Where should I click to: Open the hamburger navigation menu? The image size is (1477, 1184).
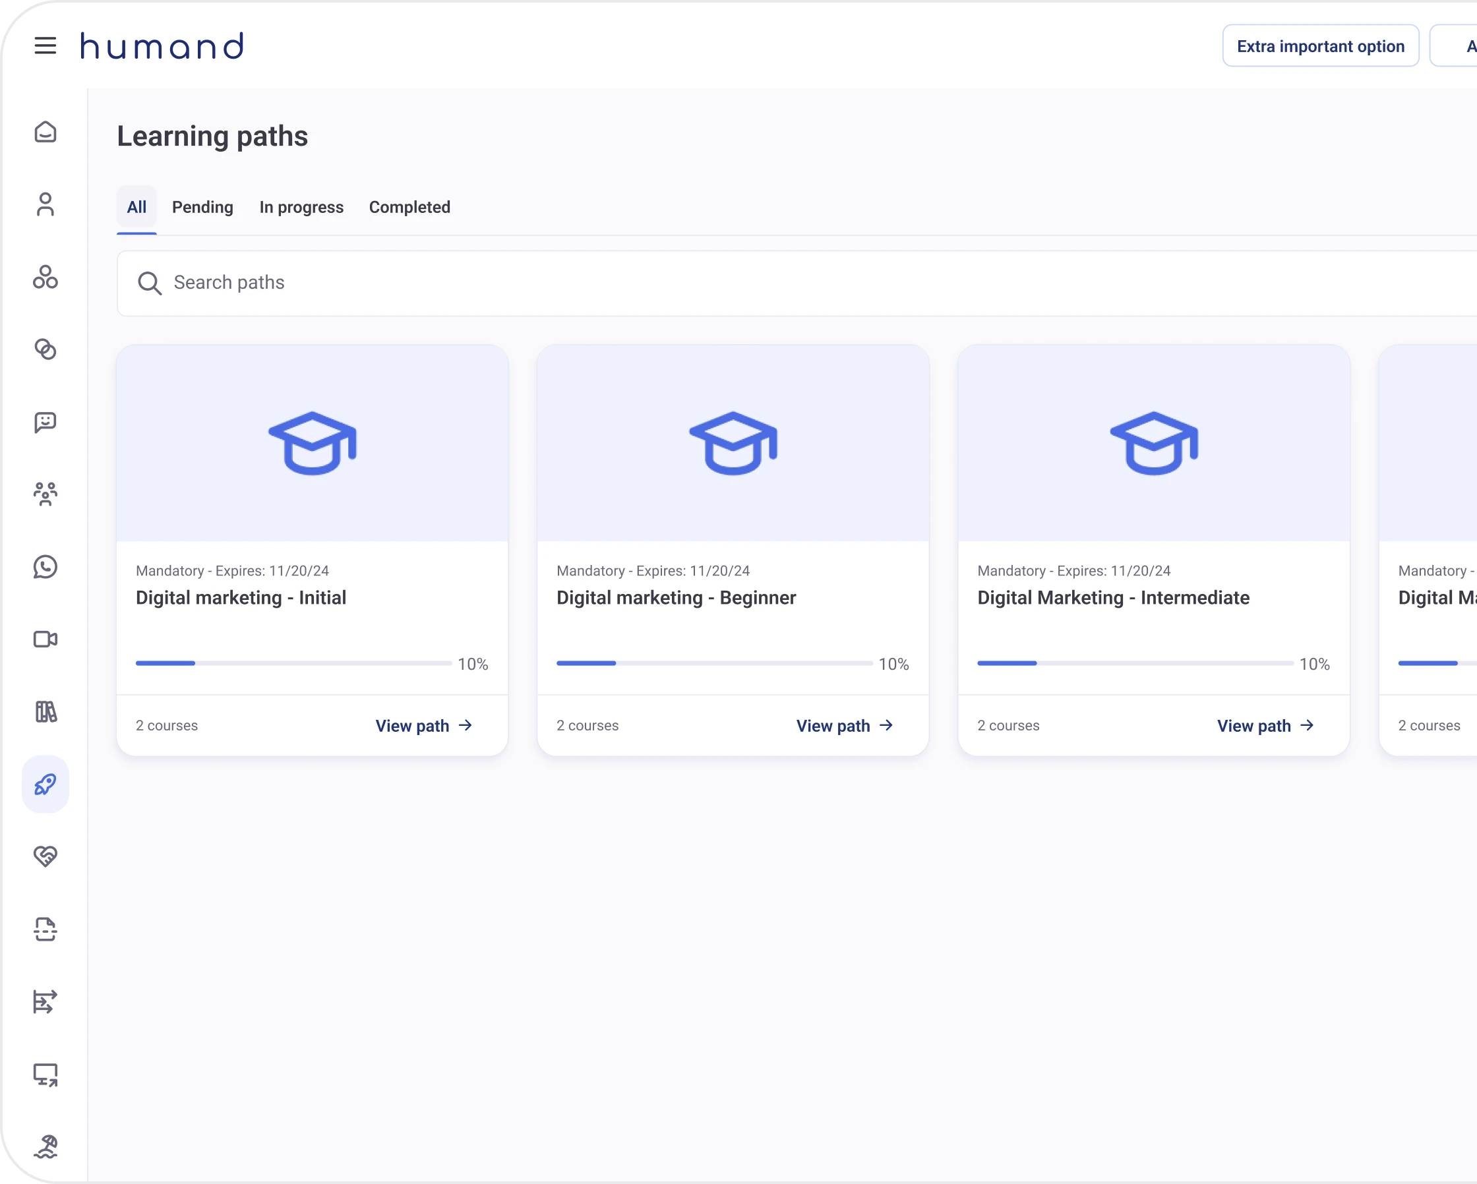[45, 45]
